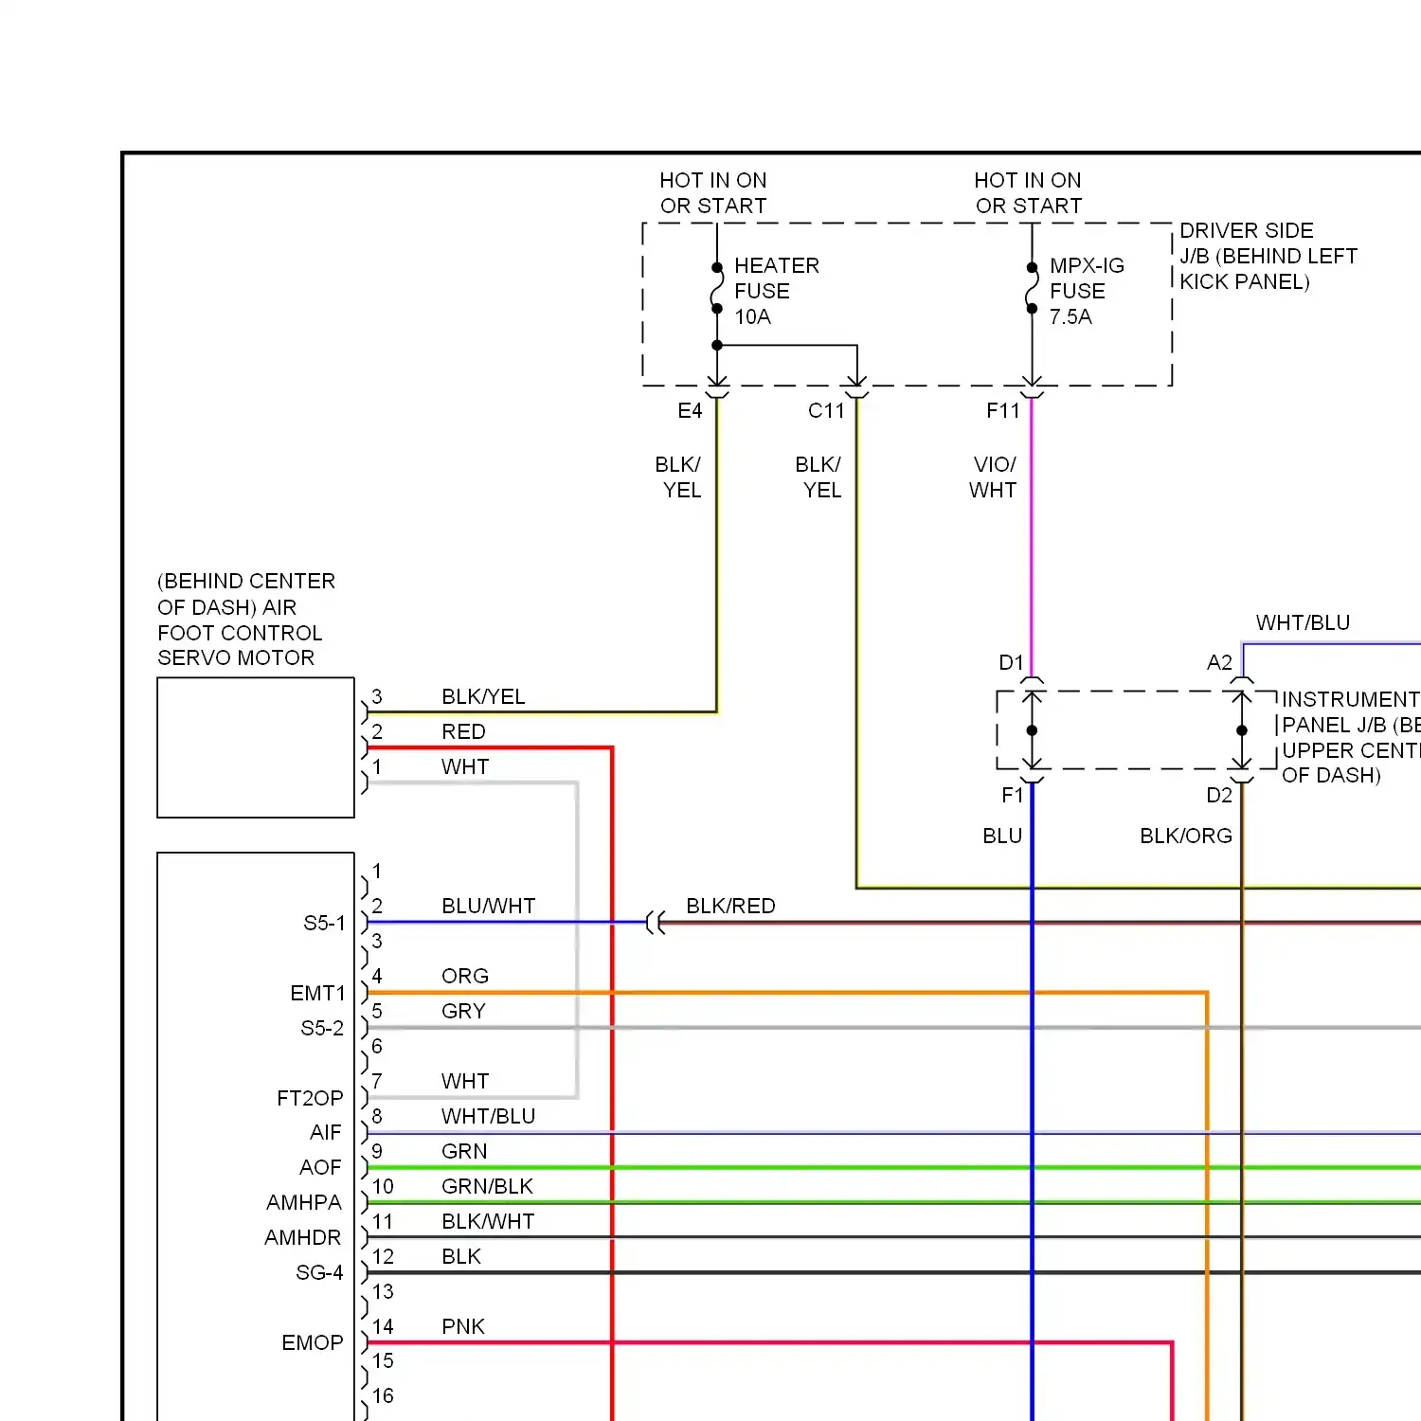Click connector label C11
This screenshot has width=1421, height=1421.
tap(826, 410)
